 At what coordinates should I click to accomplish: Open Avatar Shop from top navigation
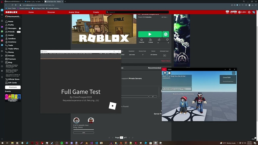[x=74, y=12]
